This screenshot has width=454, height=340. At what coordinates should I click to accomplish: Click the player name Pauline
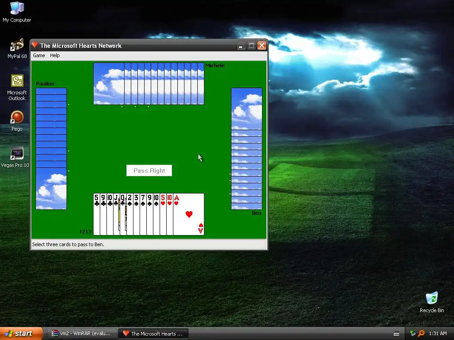pyautogui.click(x=45, y=84)
